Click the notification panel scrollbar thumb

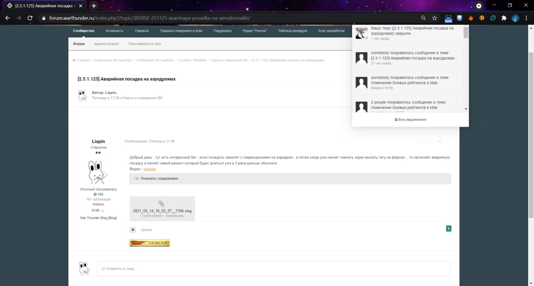(466, 32)
